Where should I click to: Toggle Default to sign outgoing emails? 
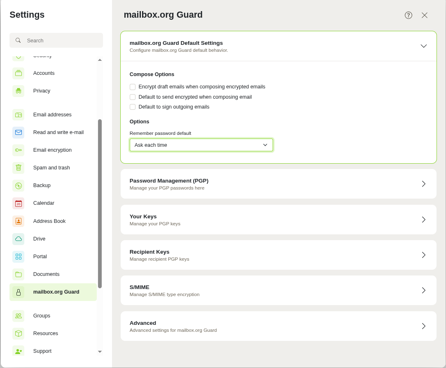click(x=133, y=107)
